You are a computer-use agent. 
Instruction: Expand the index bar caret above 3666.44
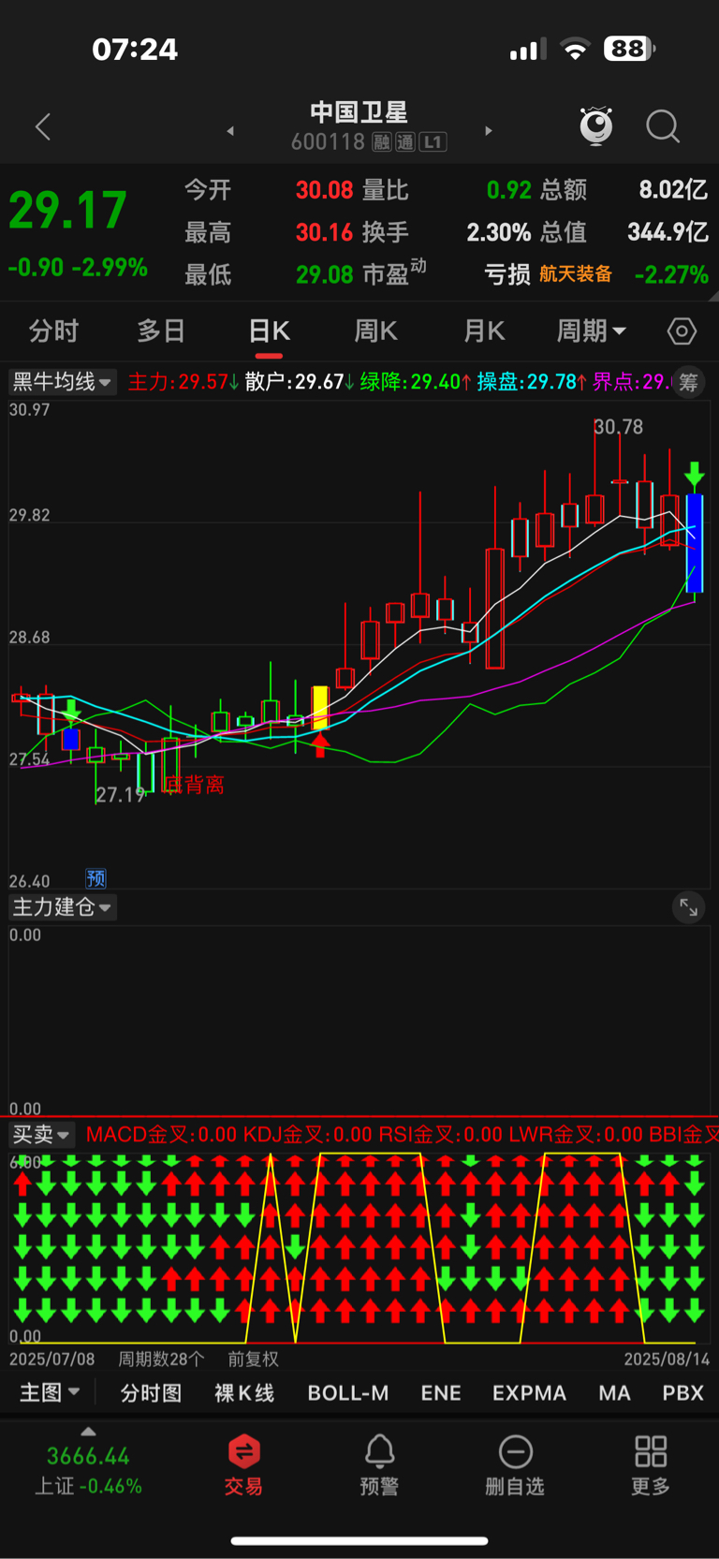88,1432
